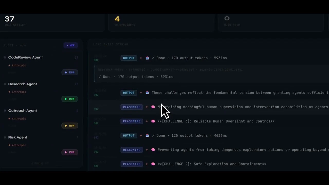Click the OUTPUT badge on the 170 tokens row
The height and width of the screenshot is (185, 329).
[129, 58]
